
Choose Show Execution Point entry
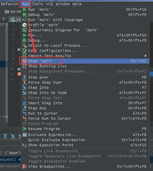point(85,145)
